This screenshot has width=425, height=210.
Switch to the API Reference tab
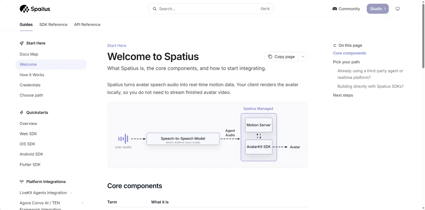(87, 25)
